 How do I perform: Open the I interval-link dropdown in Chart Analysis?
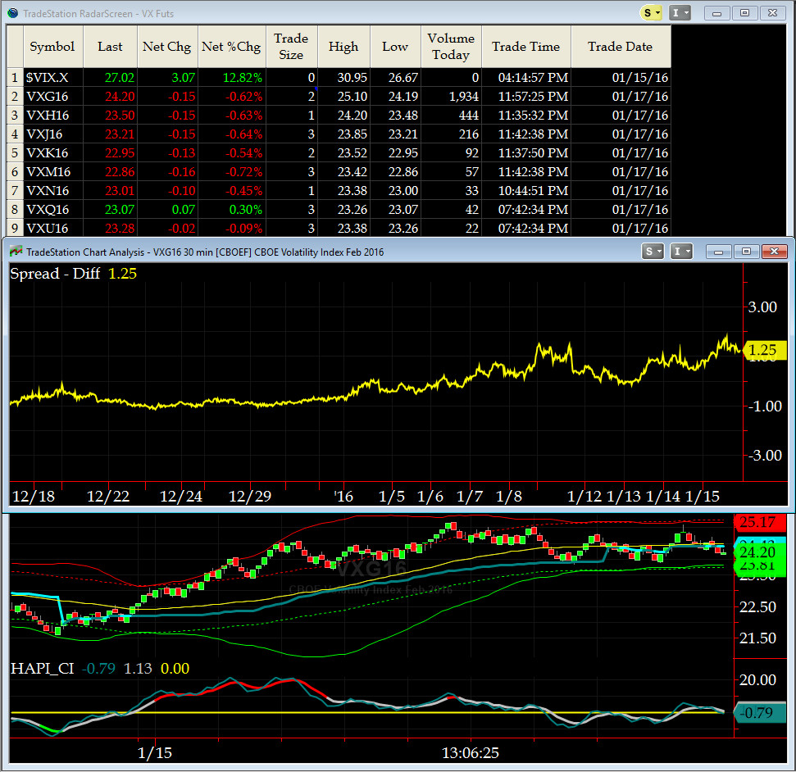point(680,252)
